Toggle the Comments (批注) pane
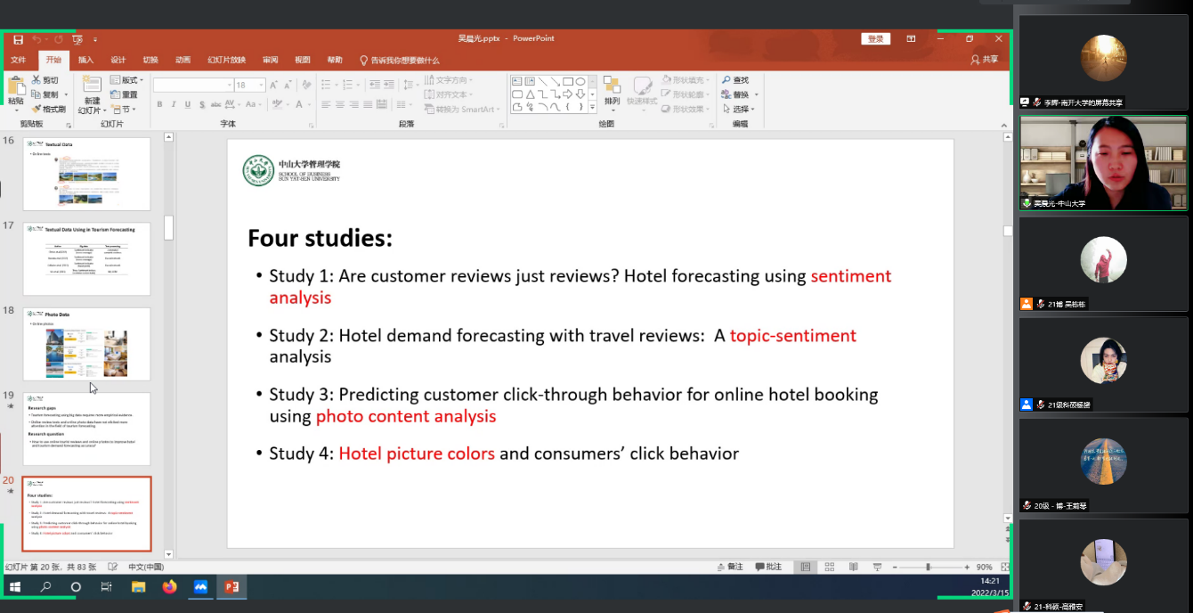Viewport: 1193px width, 613px height. coord(768,567)
